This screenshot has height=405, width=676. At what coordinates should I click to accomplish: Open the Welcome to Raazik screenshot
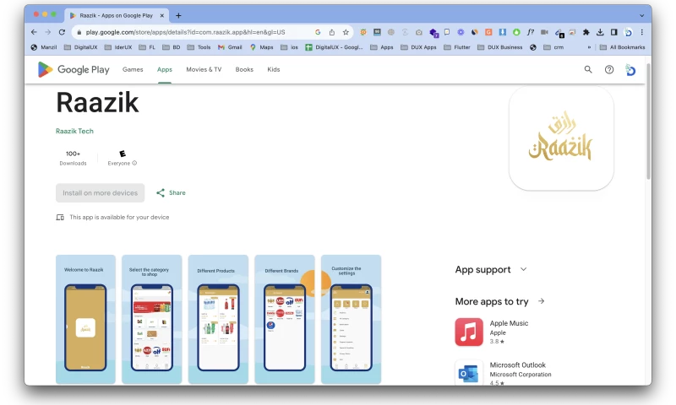pyautogui.click(x=85, y=319)
